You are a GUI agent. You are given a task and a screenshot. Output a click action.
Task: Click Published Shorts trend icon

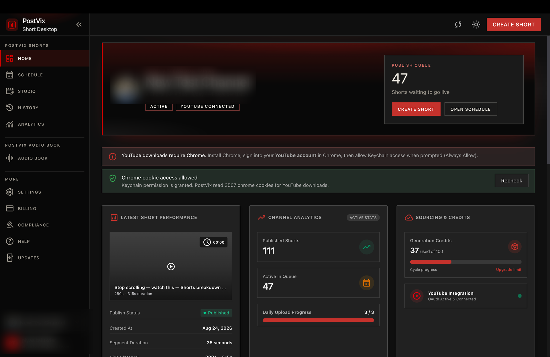(367, 247)
